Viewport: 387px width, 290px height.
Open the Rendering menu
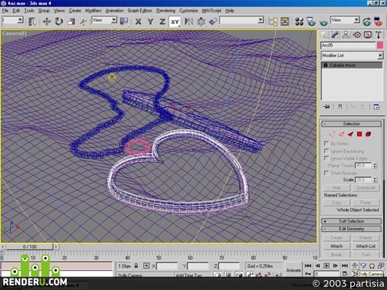(165, 11)
